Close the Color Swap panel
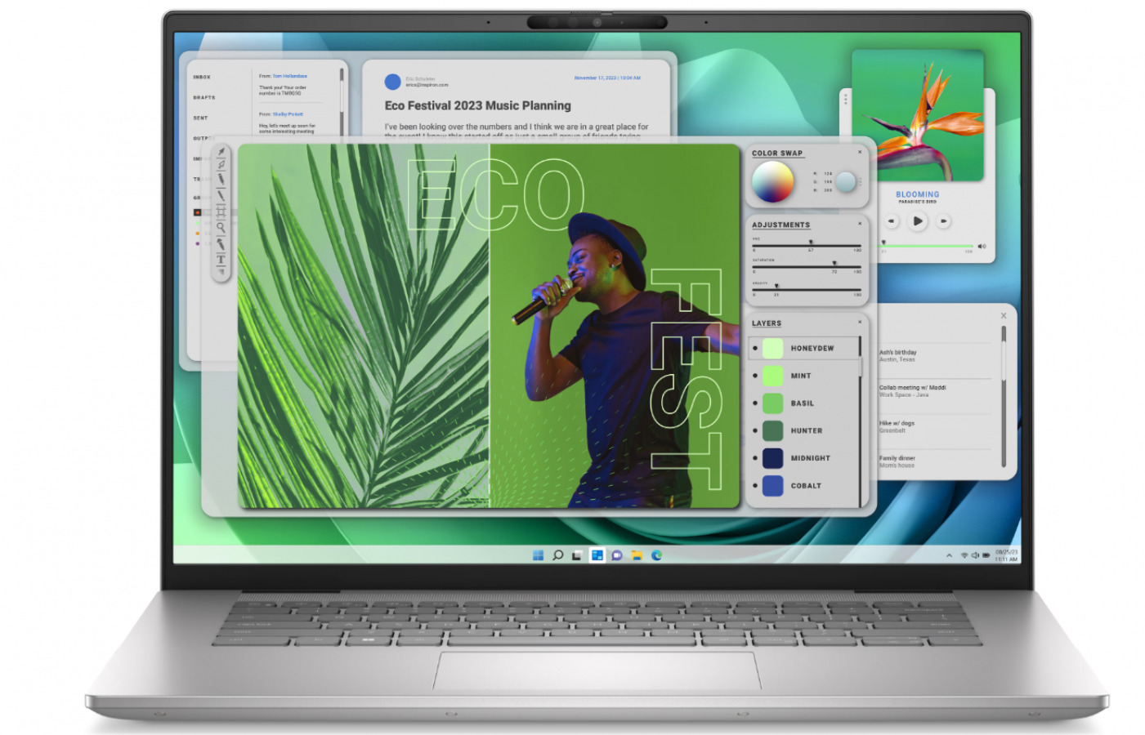The image size is (1145, 735). click(860, 152)
